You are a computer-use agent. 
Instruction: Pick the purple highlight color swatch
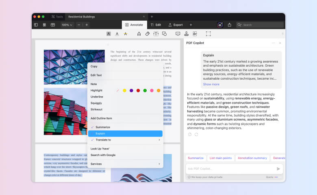131,90
